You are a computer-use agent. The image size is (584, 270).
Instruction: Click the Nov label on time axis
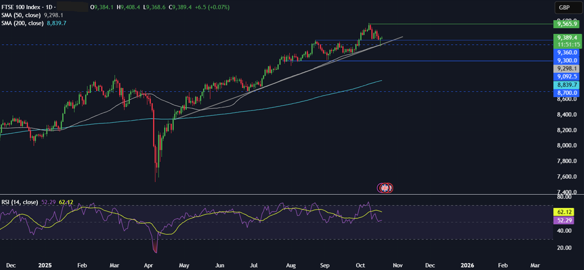click(x=398, y=264)
